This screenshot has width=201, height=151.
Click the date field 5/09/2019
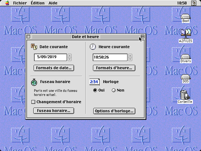[51, 57]
